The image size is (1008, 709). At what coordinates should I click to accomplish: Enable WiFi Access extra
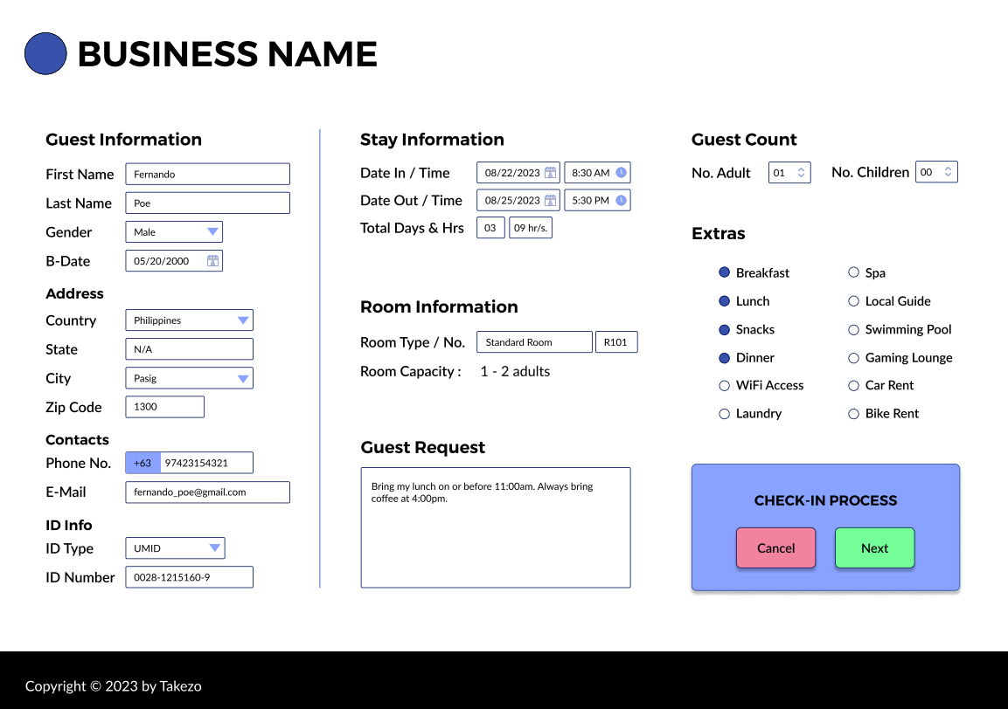725,385
